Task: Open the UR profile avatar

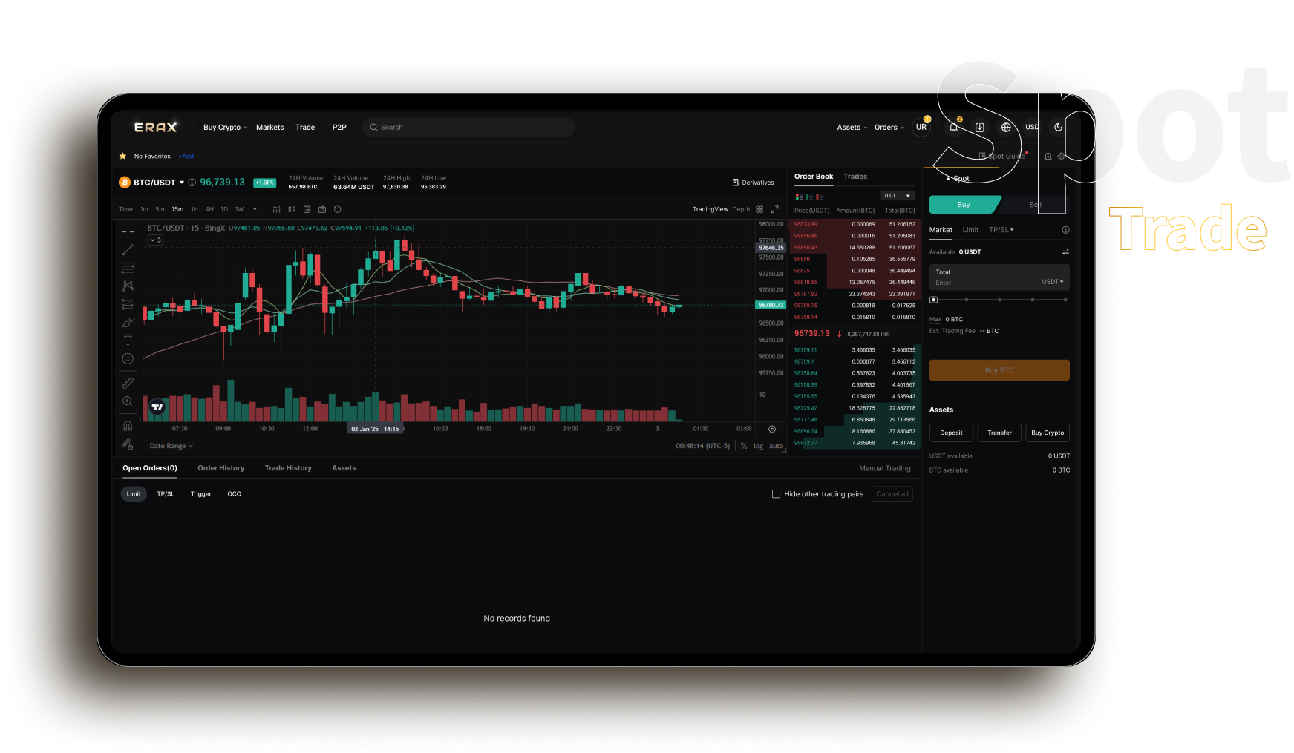Action: point(921,127)
